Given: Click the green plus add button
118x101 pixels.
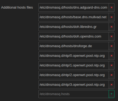Looking at the screenshot, I should click(x=112, y=94).
